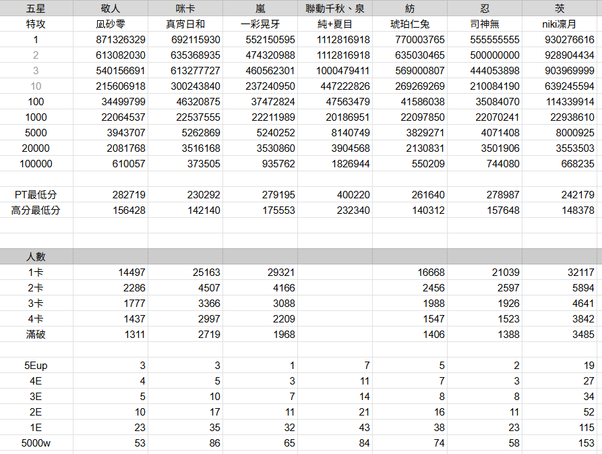Screen dimensions: 602x454
Task: Click the 人數 section header
Action: click(x=36, y=256)
